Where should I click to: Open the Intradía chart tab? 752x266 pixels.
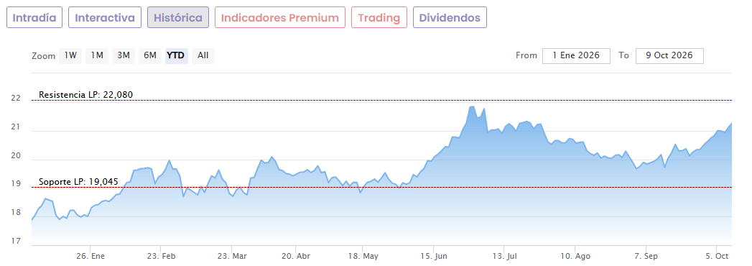[34, 18]
